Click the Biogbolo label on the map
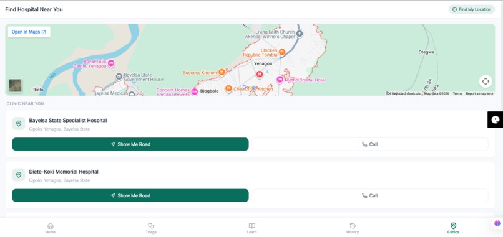The image size is (503, 237). (x=210, y=91)
